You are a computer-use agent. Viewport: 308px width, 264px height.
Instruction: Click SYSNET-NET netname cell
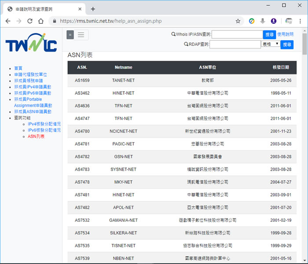tap(123, 169)
